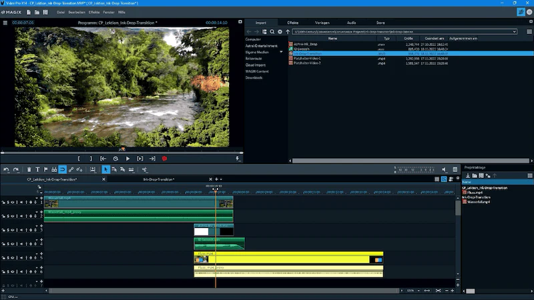This screenshot has width=534, height=300.
Task: Open the Media Pool search magnifier
Action: click(272, 31)
